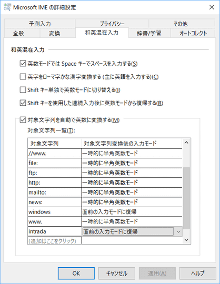Click the Microsoft IME title bar icon
The height and width of the screenshot is (284, 220).
[7, 7]
